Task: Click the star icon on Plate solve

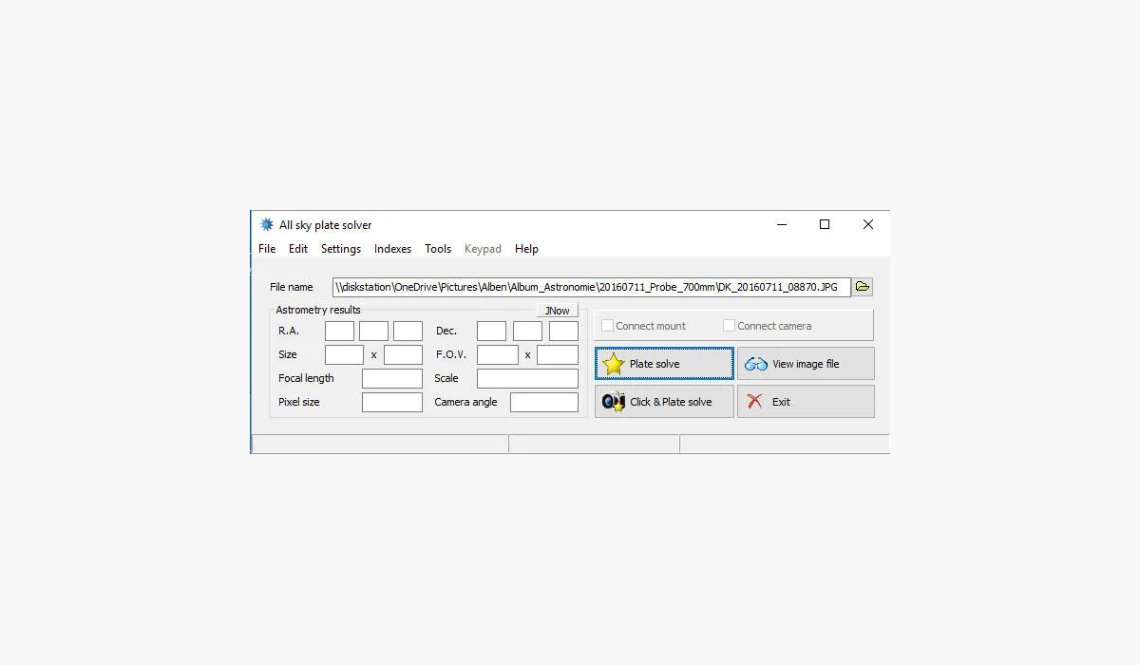Action: (614, 364)
